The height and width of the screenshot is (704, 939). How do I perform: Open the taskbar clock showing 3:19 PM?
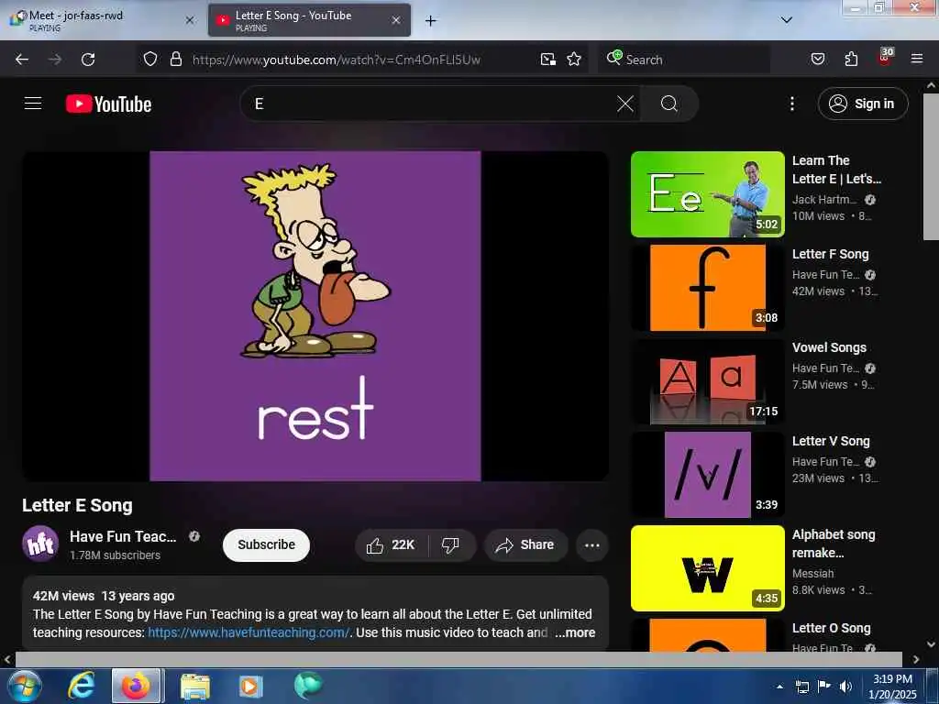click(x=892, y=686)
